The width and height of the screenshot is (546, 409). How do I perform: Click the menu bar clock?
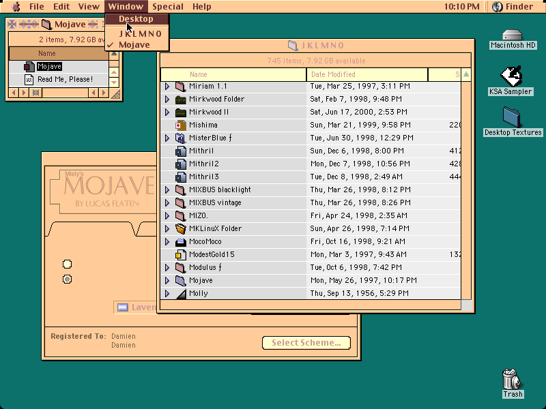(x=462, y=7)
